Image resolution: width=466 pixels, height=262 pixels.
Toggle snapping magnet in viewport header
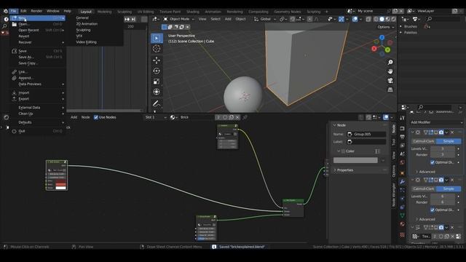(293, 19)
